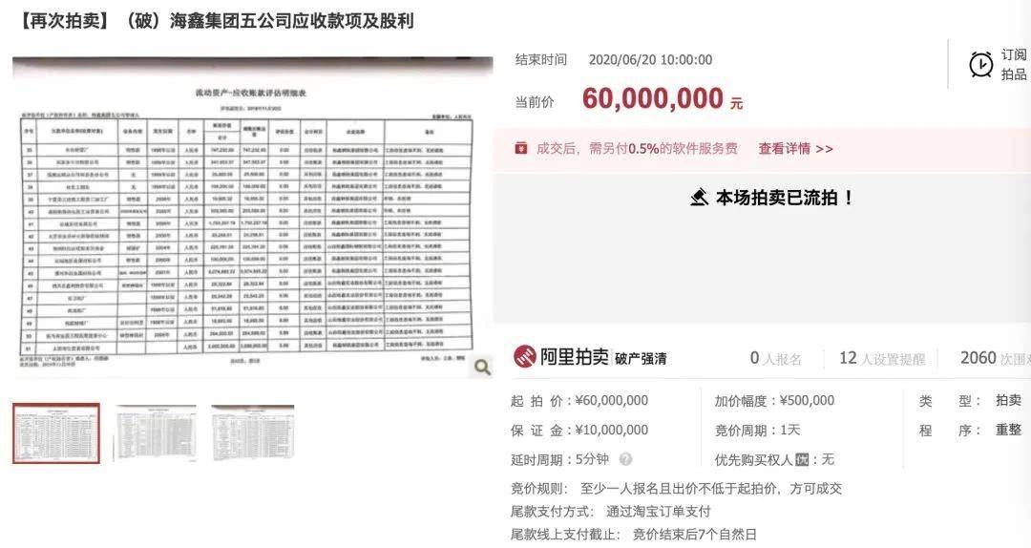The width and height of the screenshot is (1031, 548).
Task: Click the 类型：拍卖 text
Action: point(971,401)
